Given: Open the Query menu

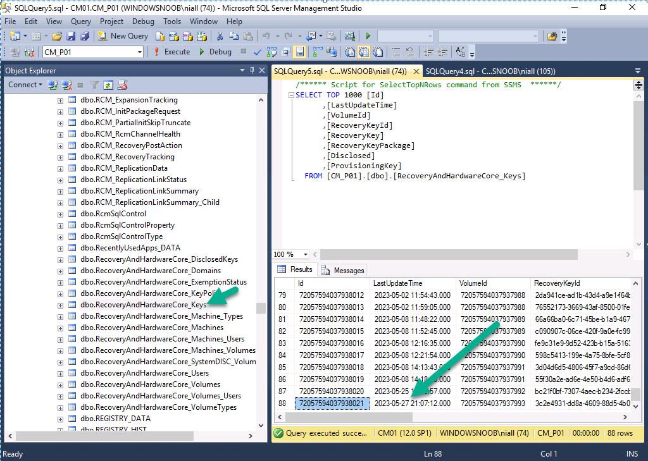Looking at the screenshot, I should coord(80,22).
